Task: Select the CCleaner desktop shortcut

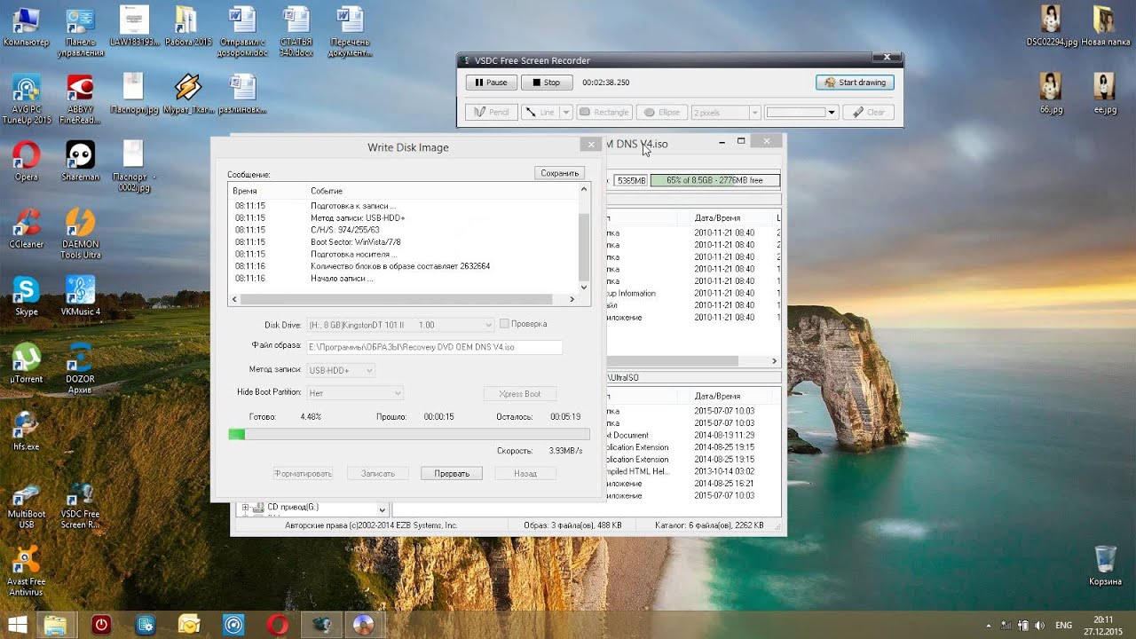Action: (x=26, y=228)
